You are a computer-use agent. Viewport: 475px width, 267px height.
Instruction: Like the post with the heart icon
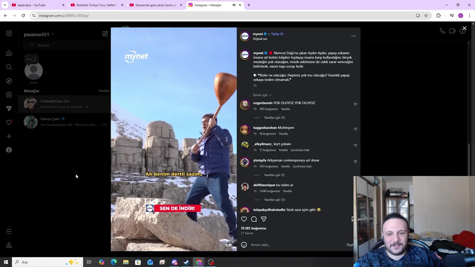[244, 219]
